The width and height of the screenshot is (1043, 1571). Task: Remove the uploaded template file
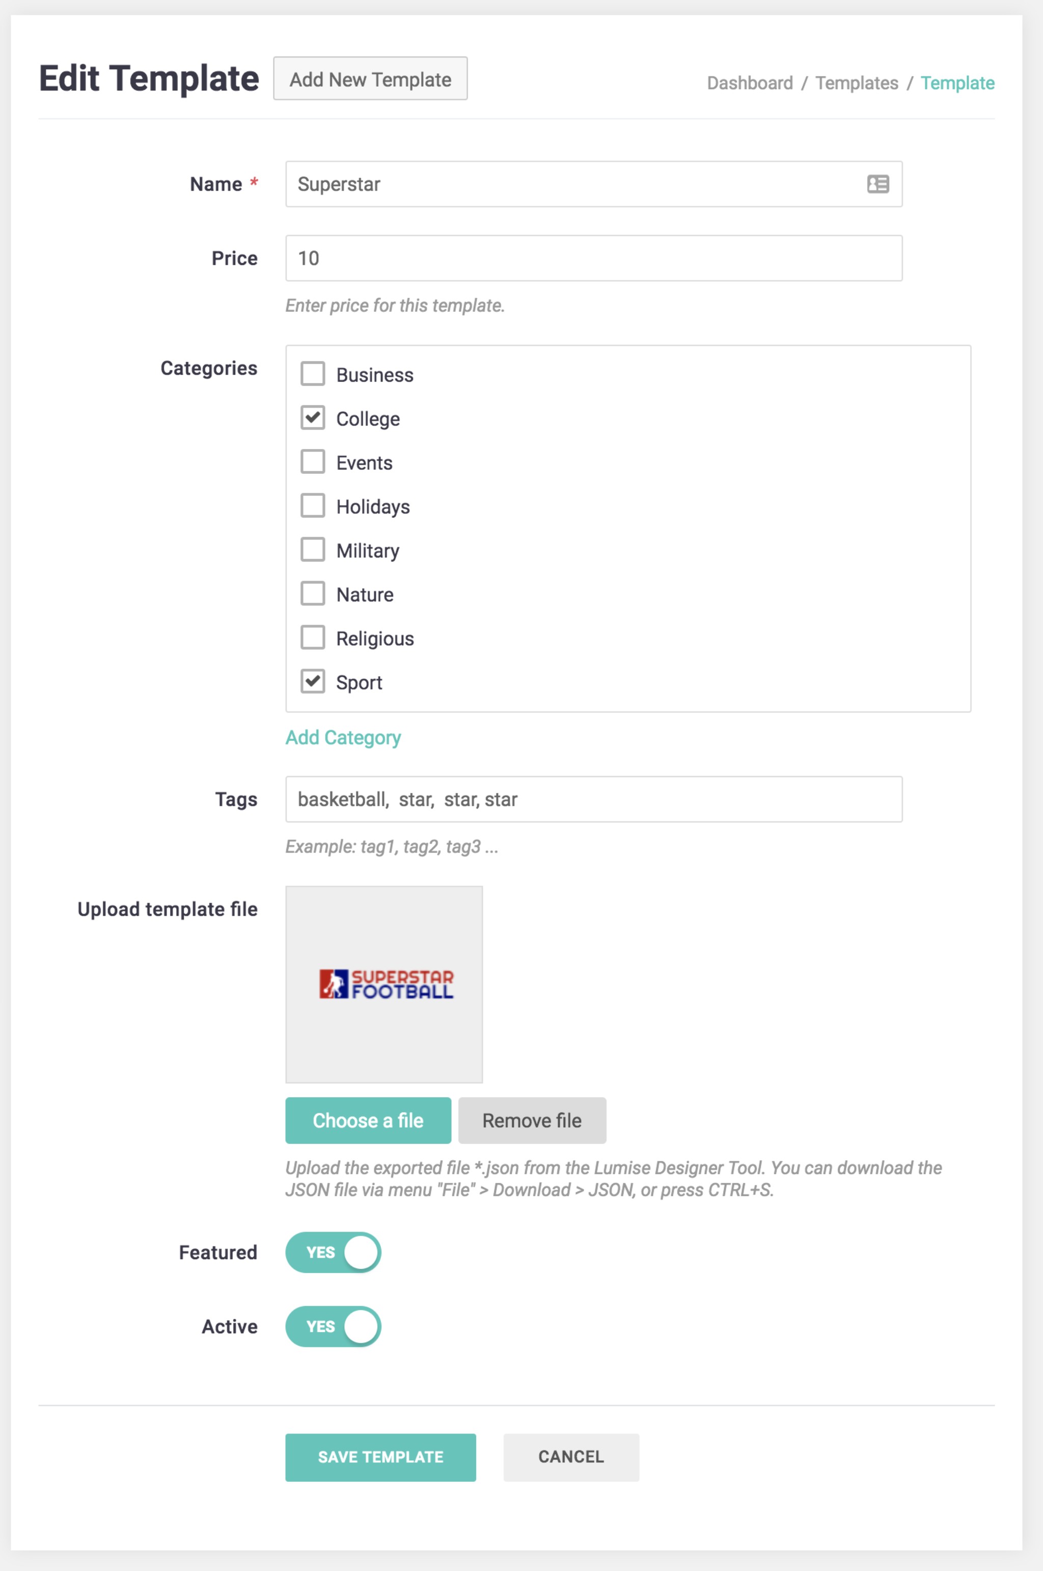(532, 1121)
